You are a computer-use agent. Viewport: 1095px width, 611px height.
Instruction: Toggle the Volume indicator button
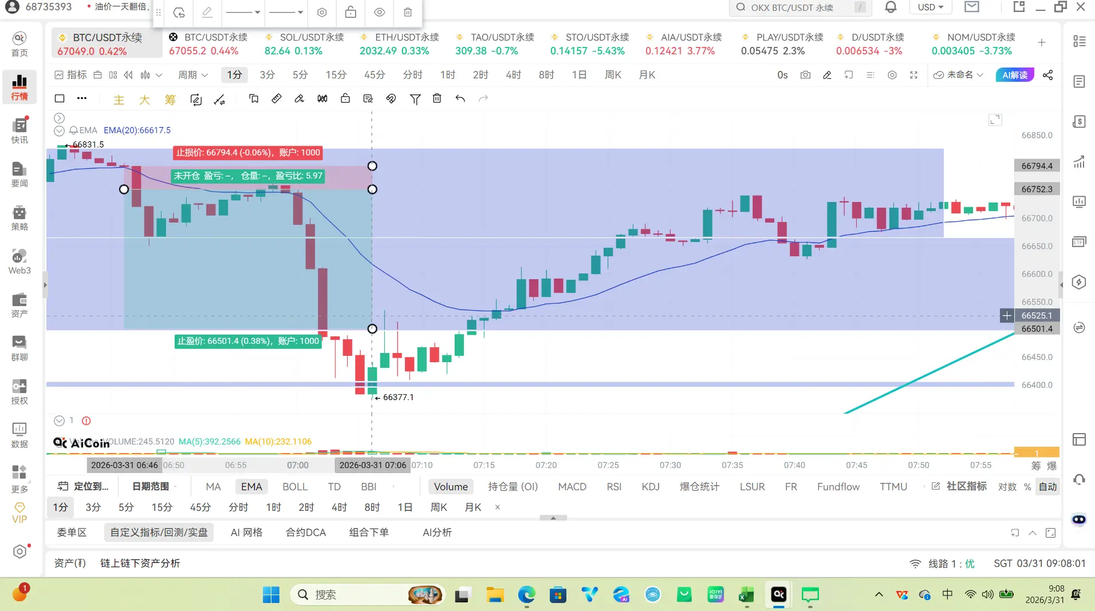pyautogui.click(x=451, y=486)
